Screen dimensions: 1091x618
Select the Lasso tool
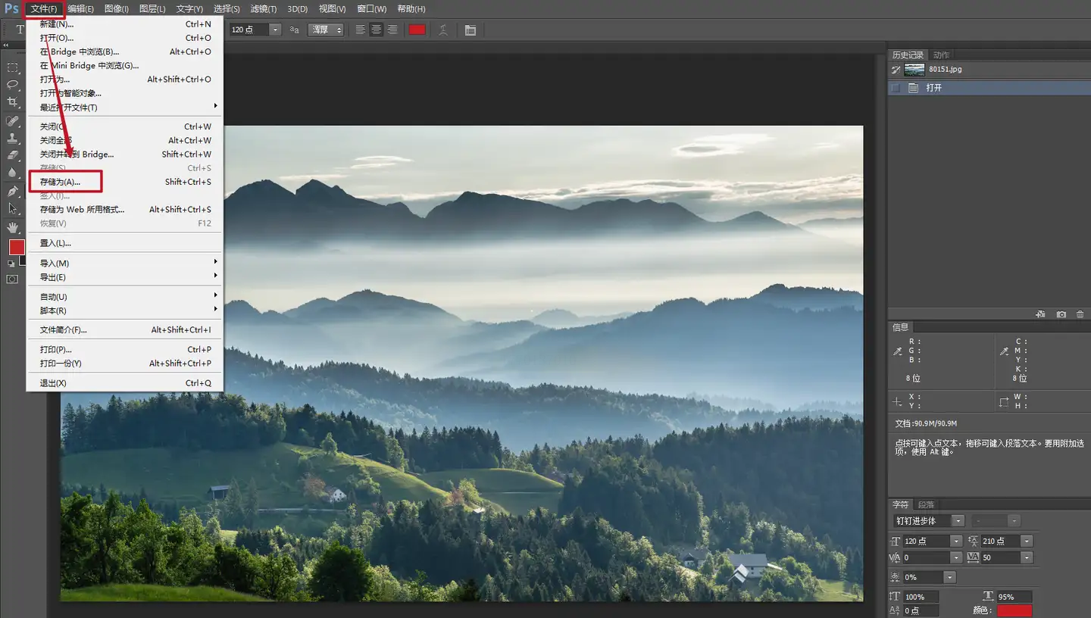[x=13, y=84]
